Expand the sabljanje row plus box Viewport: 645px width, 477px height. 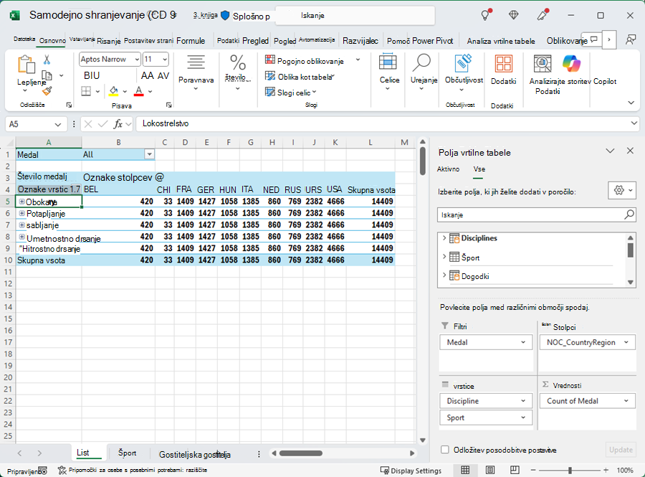pyautogui.click(x=21, y=225)
